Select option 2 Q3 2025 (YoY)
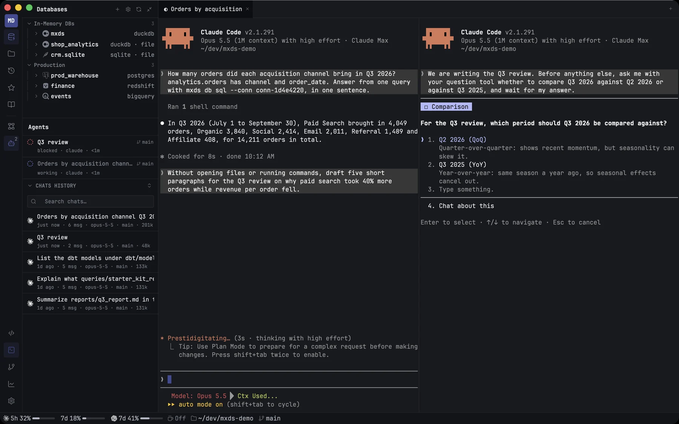Image resolution: width=679 pixels, height=424 pixels. coord(462,165)
